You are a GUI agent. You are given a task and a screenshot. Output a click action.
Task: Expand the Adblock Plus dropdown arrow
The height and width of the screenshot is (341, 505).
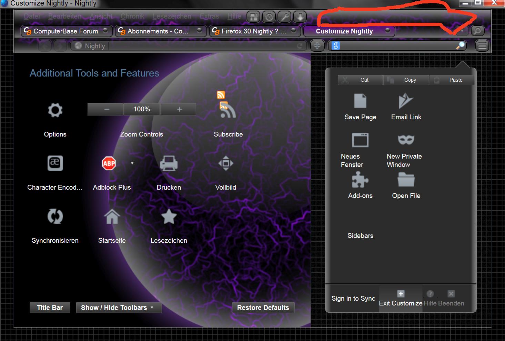(132, 163)
